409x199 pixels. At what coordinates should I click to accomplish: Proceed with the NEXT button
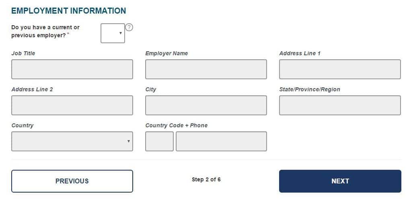tap(340, 181)
